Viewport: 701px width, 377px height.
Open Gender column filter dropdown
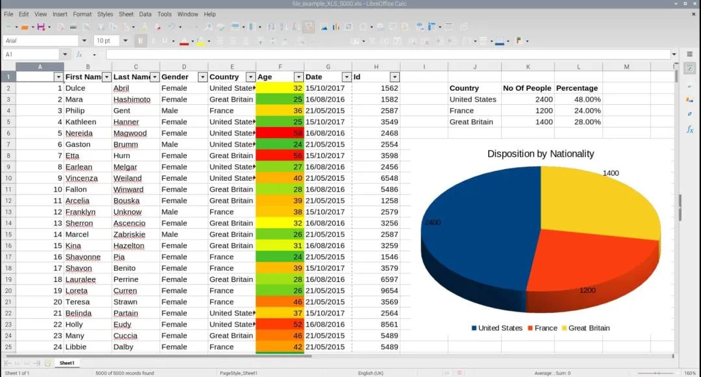tap(203, 76)
